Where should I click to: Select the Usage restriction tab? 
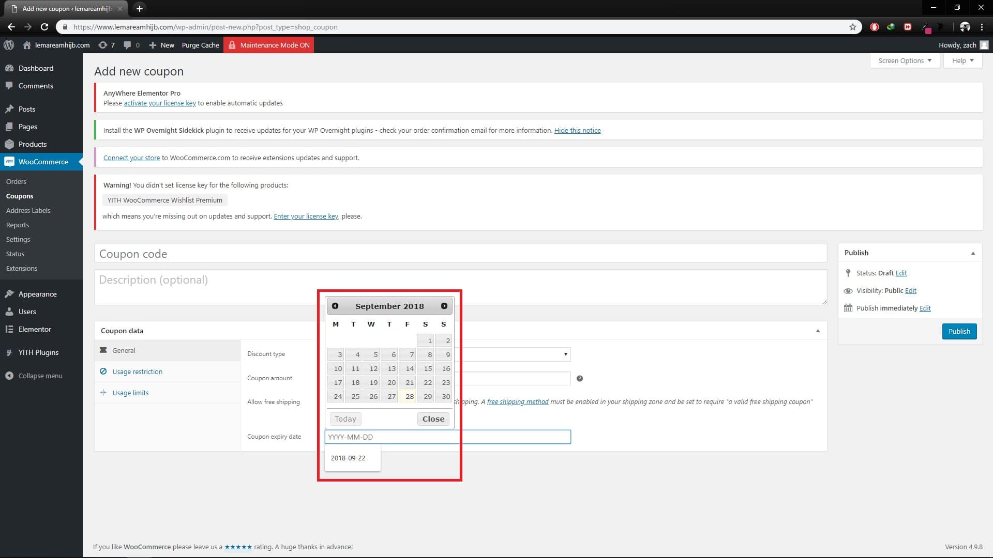coord(168,371)
